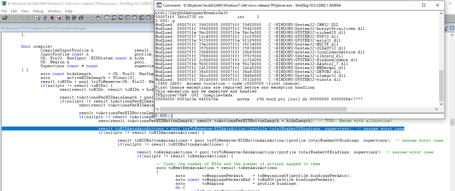Click the Step Out toolbar icon
Image resolution: width=455 pixels, height=191 pixels.
pyautogui.click(x=81, y=18)
